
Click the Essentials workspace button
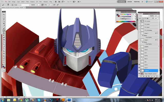click(121, 2)
